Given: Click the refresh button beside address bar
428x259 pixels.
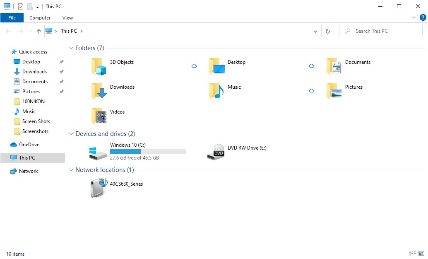Looking at the screenshot, I should [327, 31].
